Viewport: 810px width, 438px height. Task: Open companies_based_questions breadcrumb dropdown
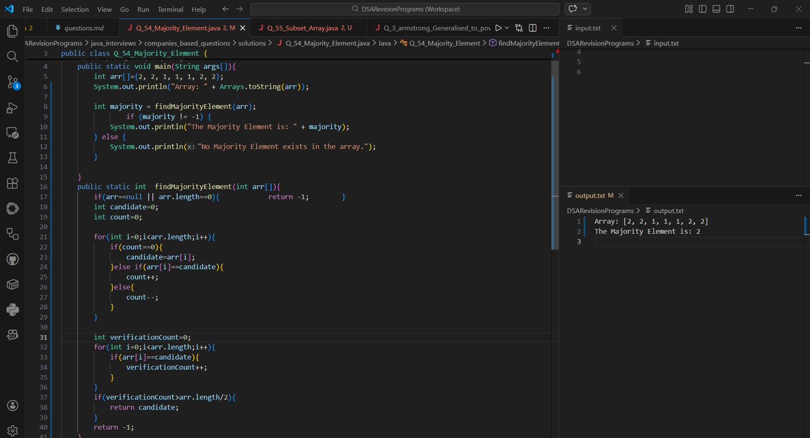click(x=187, y=43)
